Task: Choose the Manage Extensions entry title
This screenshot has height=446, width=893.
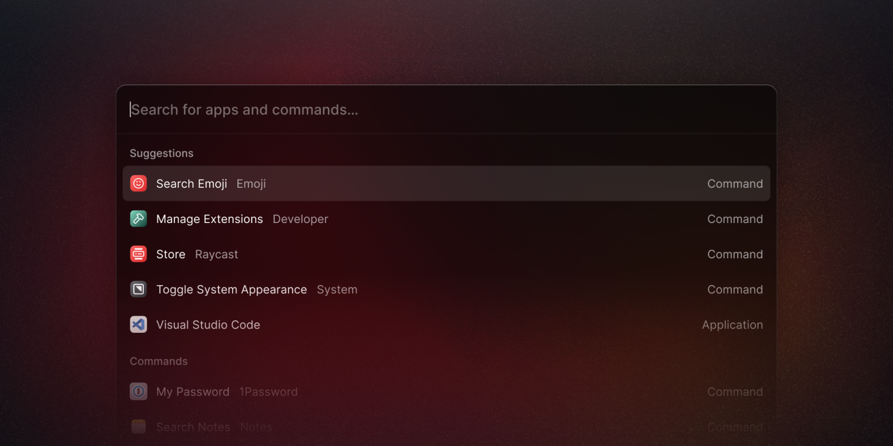Action: pos(209,219)
